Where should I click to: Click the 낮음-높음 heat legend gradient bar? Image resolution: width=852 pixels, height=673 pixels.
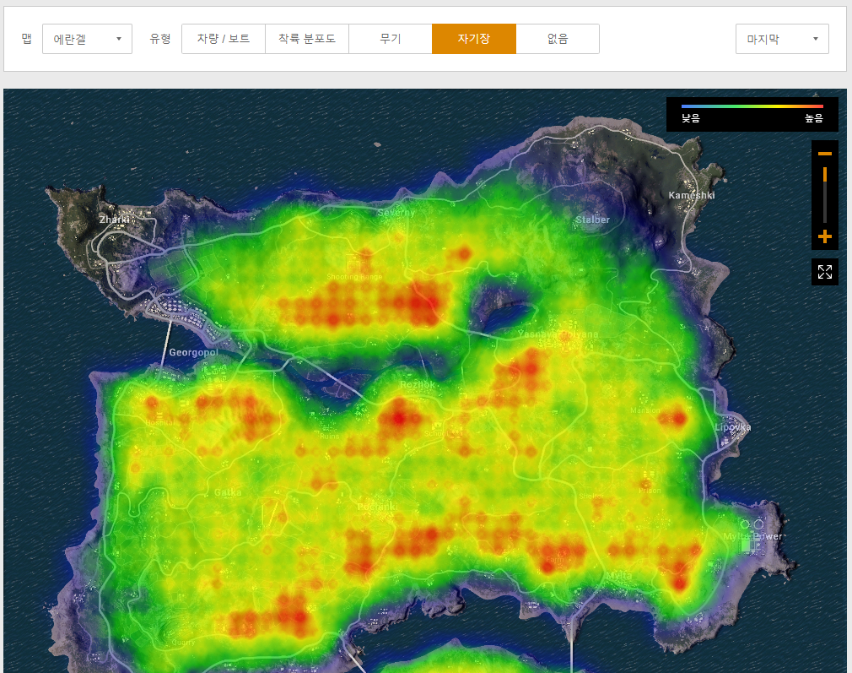coord(752,106)
